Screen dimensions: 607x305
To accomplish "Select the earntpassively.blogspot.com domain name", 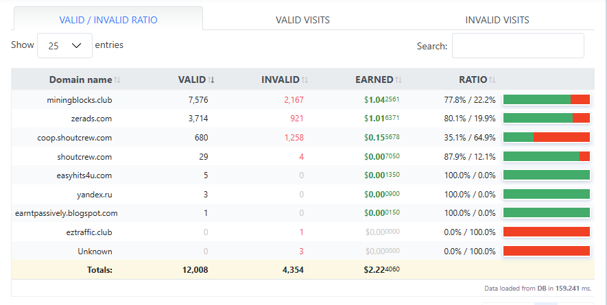I will tap(67, 213).
